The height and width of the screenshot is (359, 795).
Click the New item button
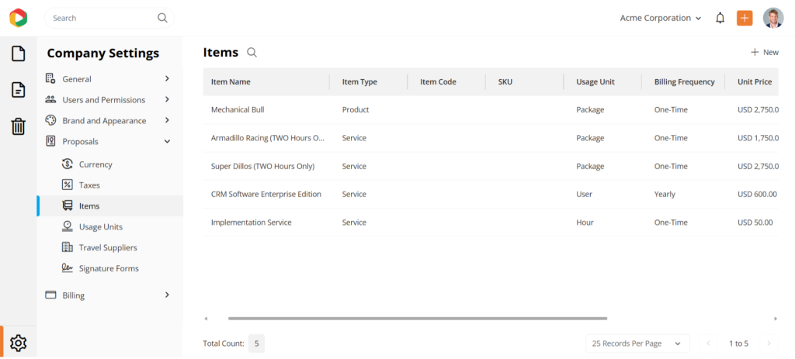click(764, 53)
